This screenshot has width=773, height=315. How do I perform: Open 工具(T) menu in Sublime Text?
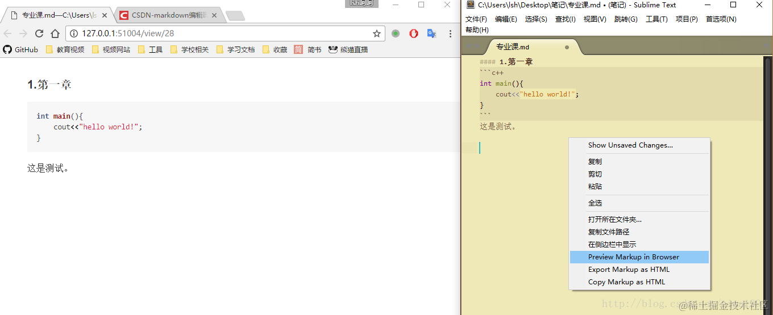click(656, 19)
